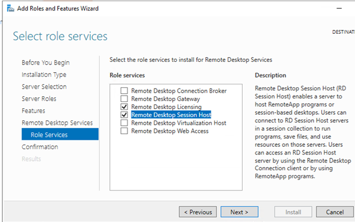Click the Select role services heading
The image size is (355, 222).
(x=60, y=36)
